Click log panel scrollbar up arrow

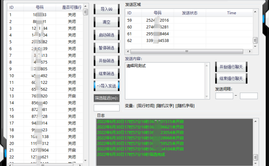point(255,121)
